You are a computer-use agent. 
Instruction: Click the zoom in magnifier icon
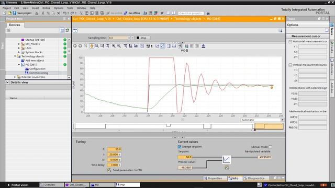tap(114, 46)
